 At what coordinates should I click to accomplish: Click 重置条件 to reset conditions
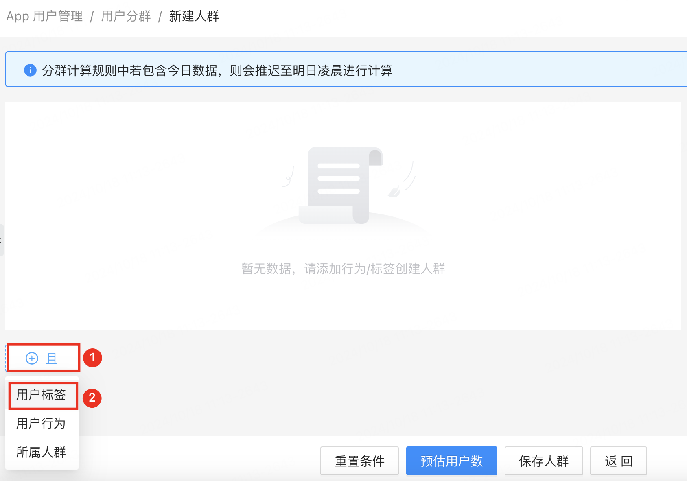(x=359, y=461)
